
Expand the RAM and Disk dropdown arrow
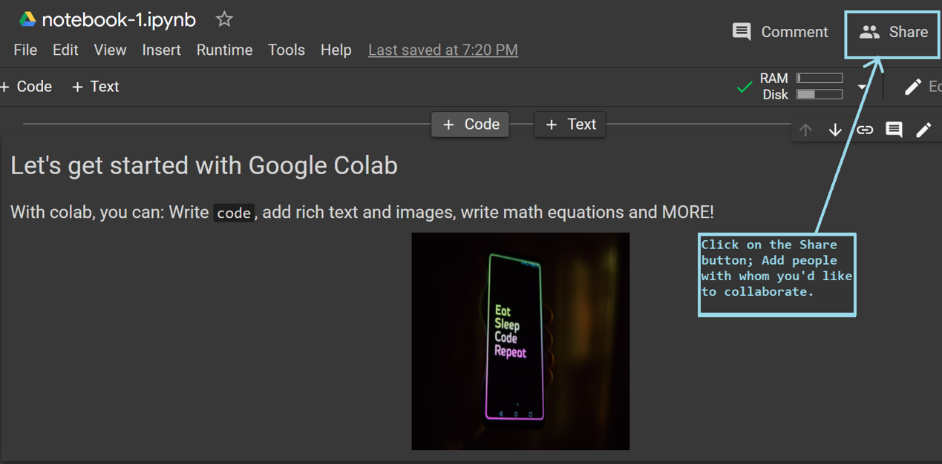(x=862, y=87)
